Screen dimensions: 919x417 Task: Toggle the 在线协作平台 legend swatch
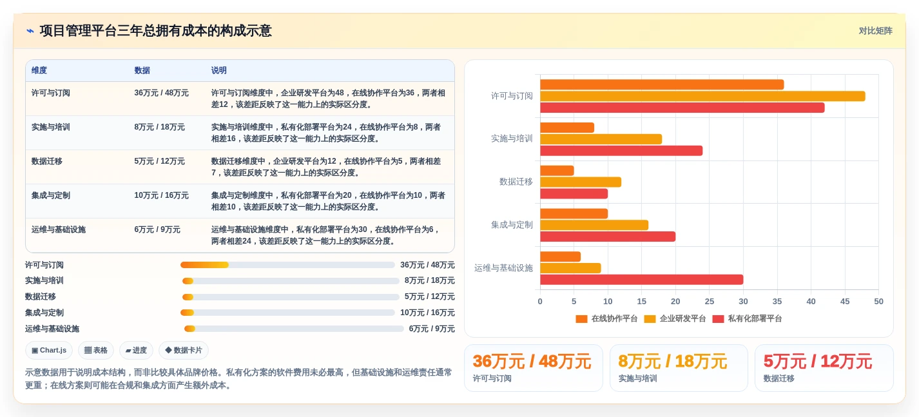click(x=581, y=319)
